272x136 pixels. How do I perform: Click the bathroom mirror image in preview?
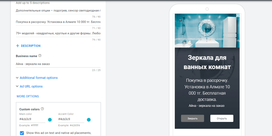tap(207, 31)
